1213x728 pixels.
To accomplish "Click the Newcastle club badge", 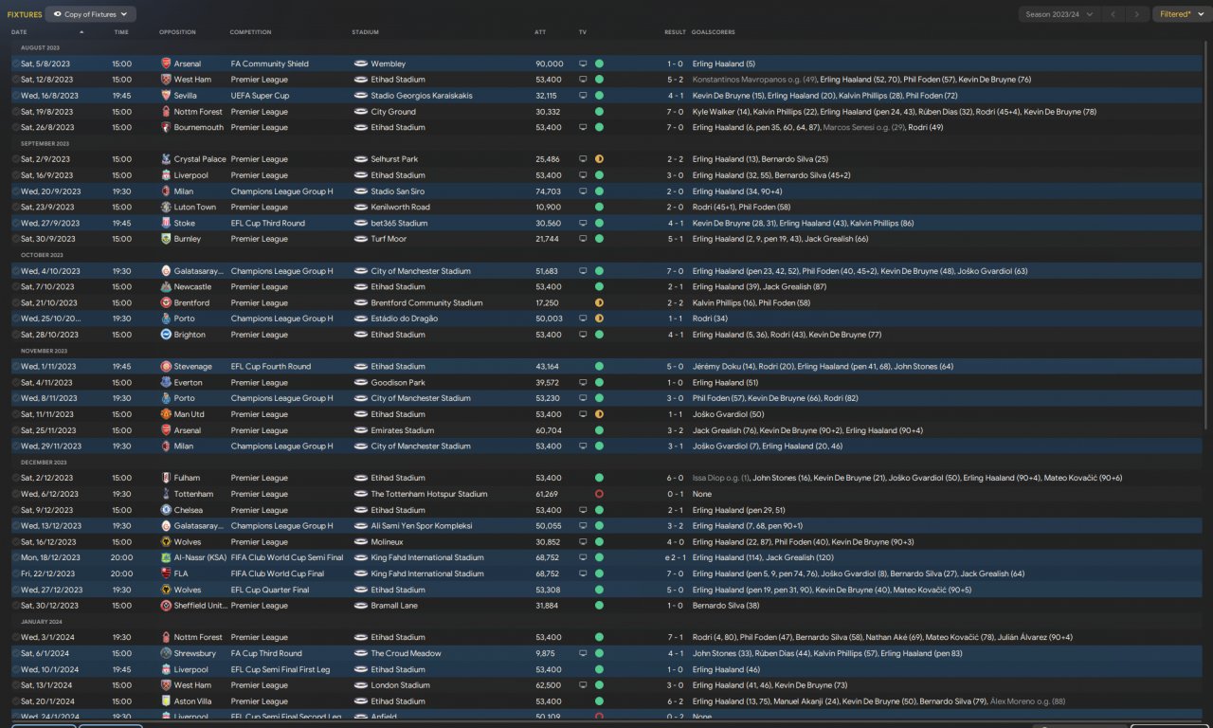I will (x=166, y=286).
